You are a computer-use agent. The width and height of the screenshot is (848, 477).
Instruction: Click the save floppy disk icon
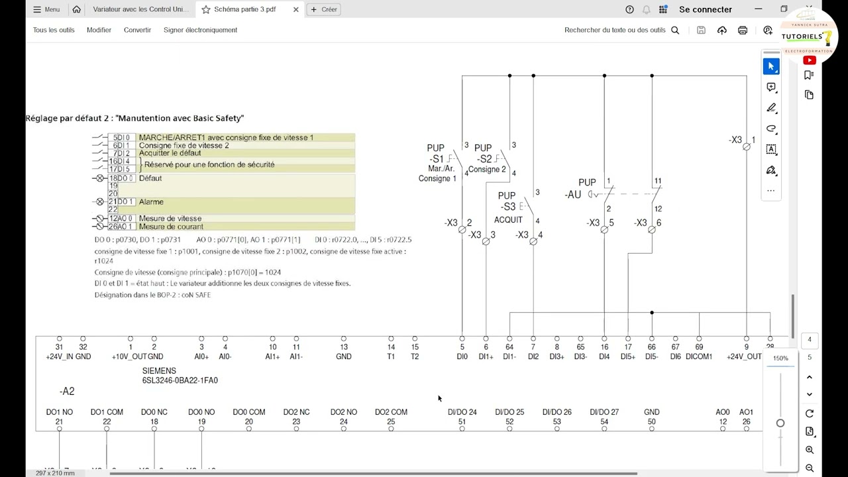[x=701, y=30]
